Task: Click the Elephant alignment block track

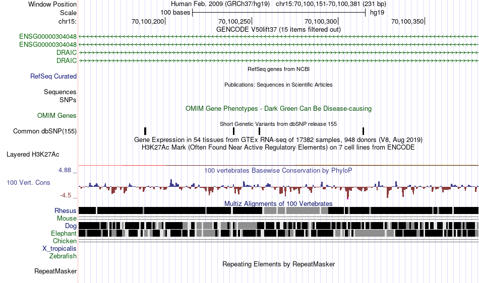Action: 278,233
